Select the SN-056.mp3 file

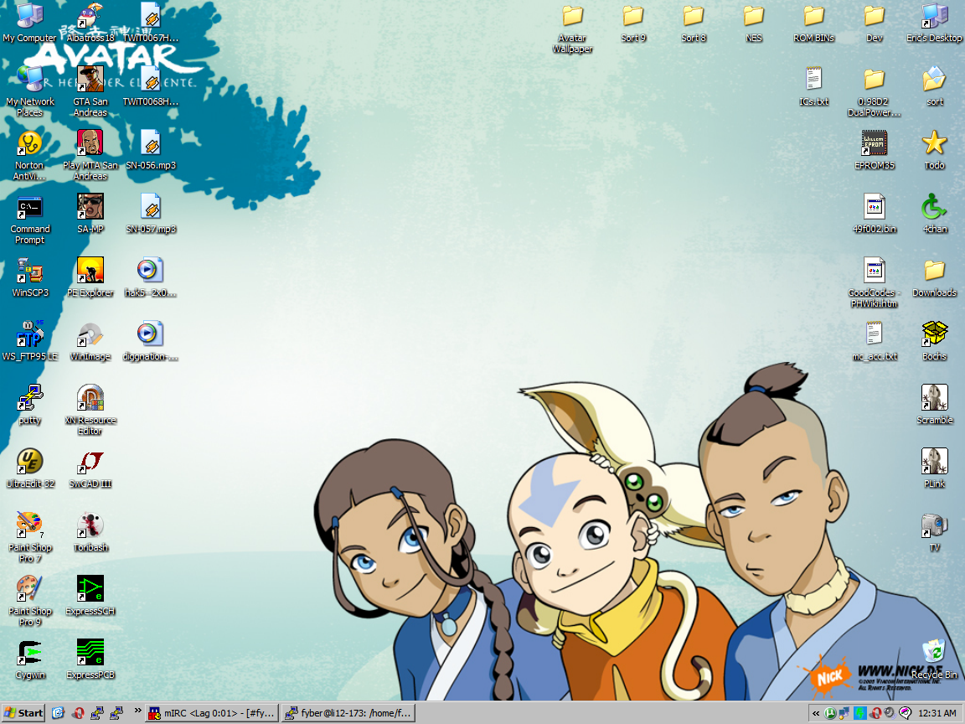(x=151, y=150)
